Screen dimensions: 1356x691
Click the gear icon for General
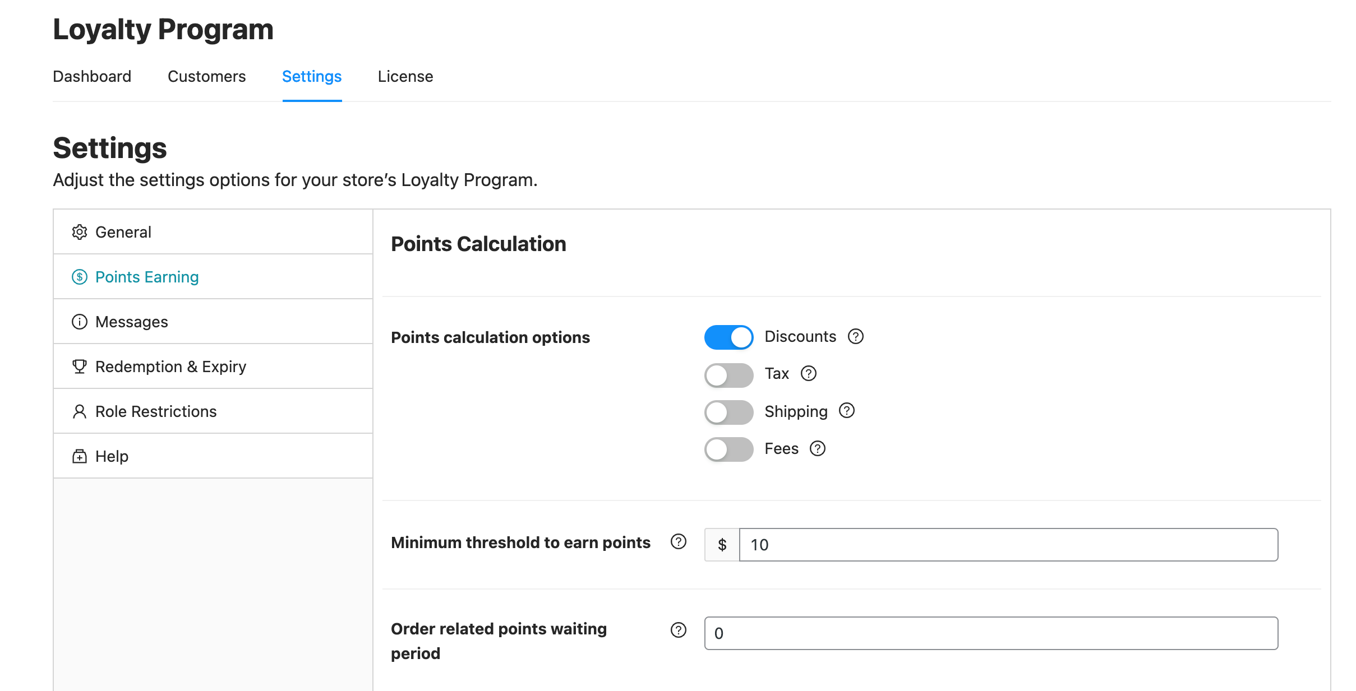80,232
